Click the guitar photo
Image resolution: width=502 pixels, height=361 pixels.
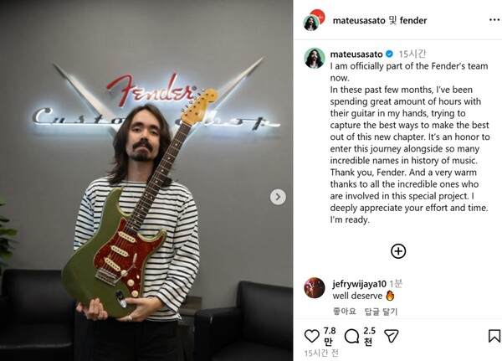[146, 181]
